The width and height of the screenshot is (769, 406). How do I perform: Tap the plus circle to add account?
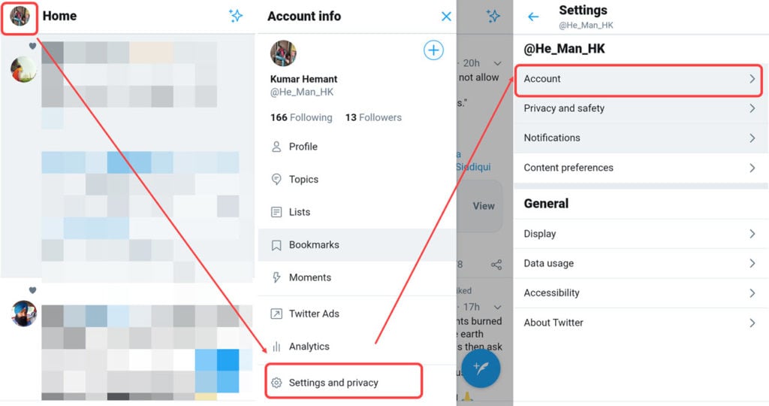click(433, 50)
